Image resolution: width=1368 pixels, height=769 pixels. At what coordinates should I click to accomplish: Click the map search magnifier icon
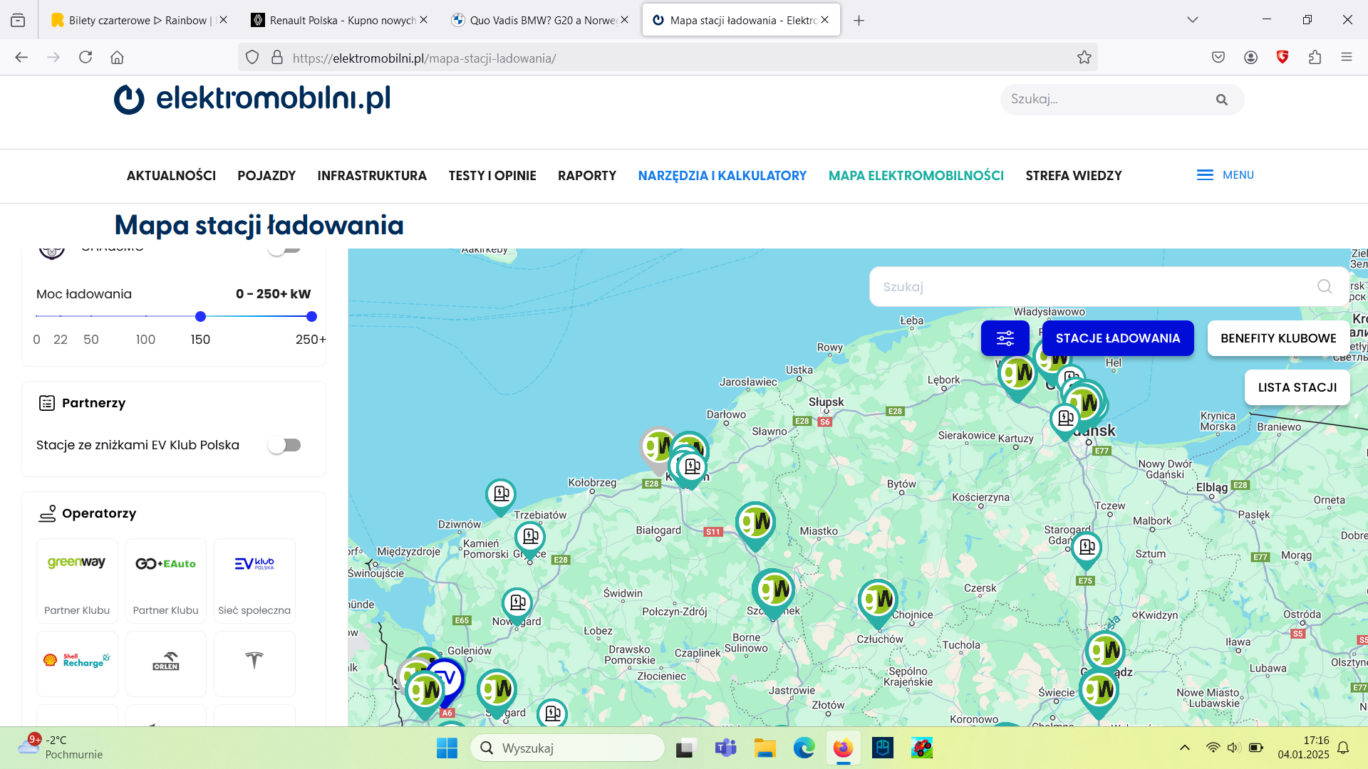point(1324,286)
